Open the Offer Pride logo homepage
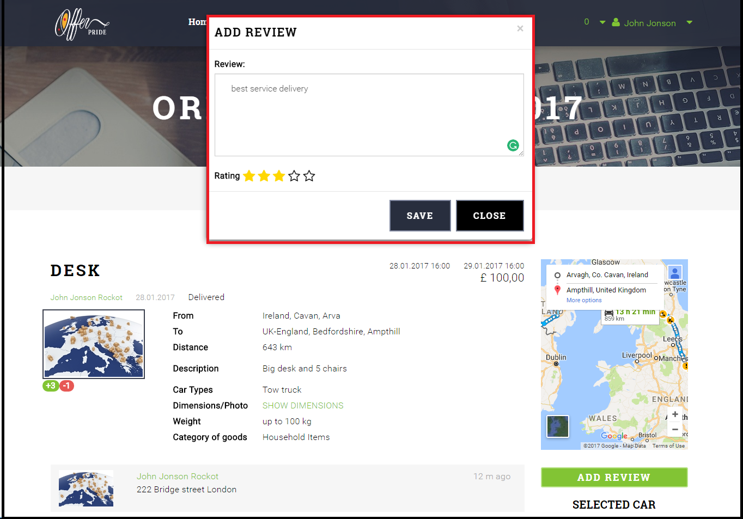743x519 pixels. click(82, 25)
